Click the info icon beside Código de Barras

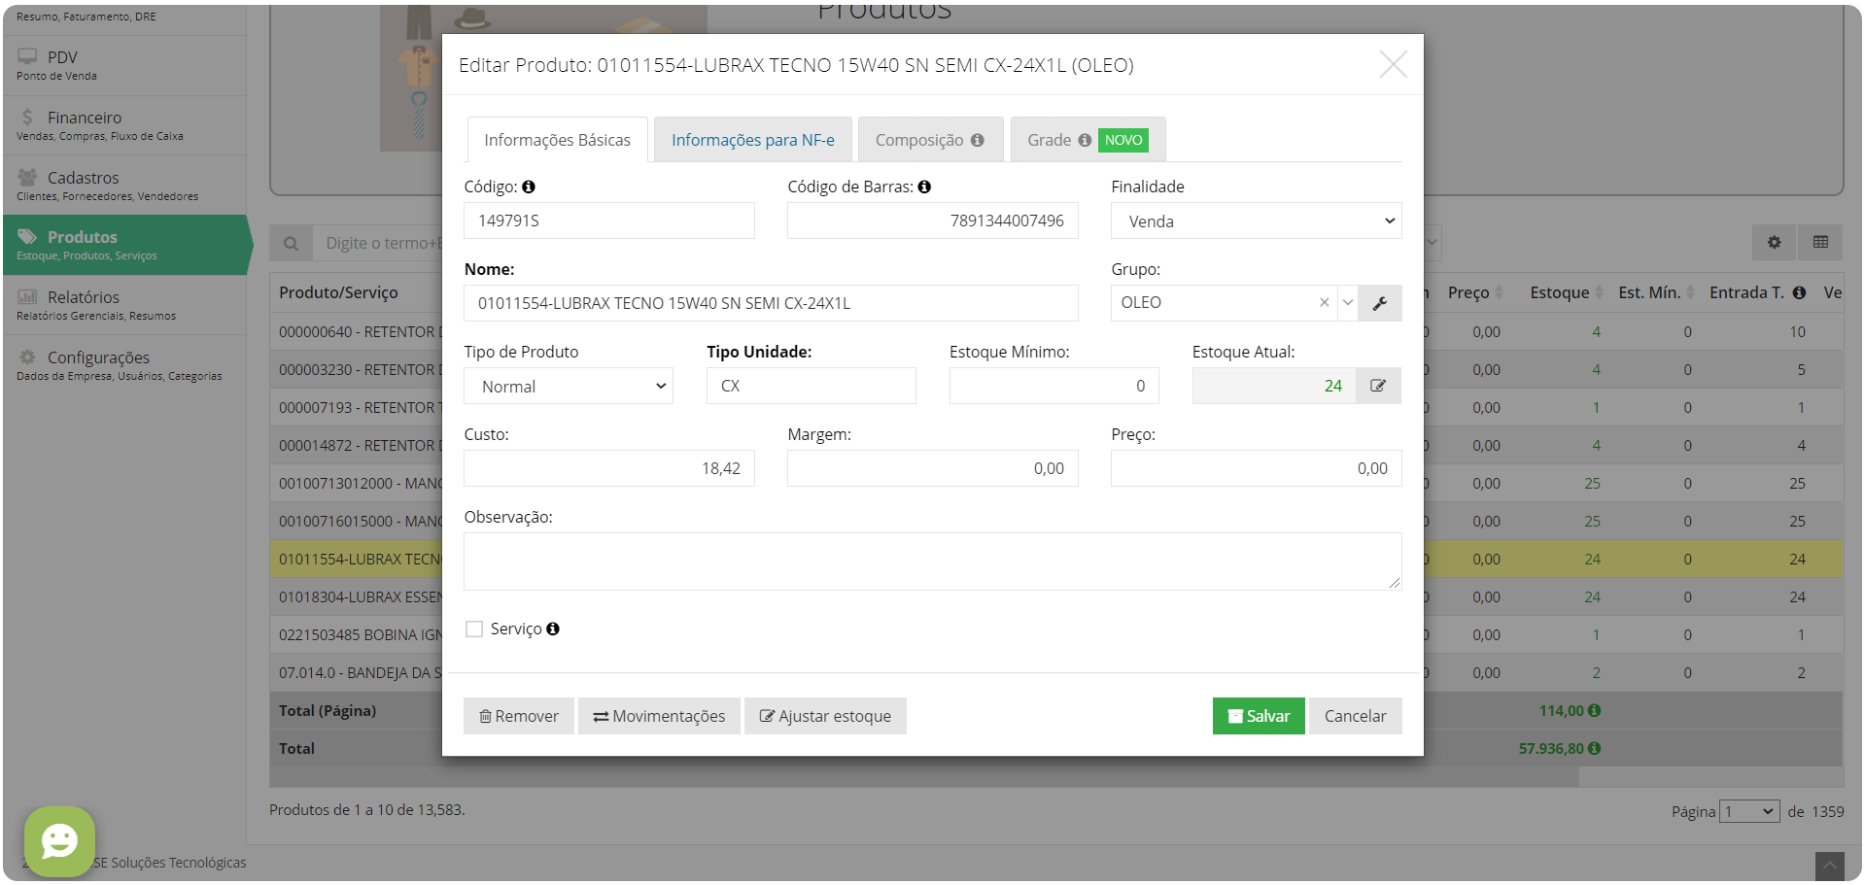tap(924, 186)
